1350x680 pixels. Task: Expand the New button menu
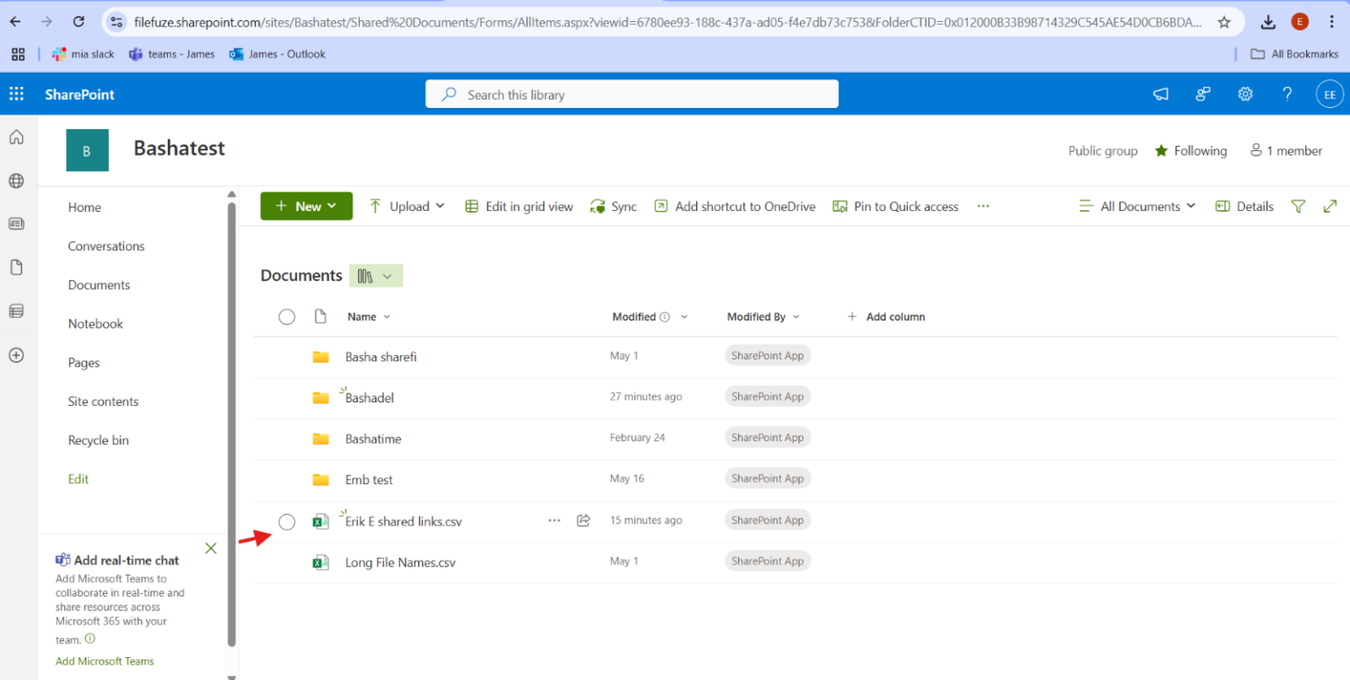[306, 206]
